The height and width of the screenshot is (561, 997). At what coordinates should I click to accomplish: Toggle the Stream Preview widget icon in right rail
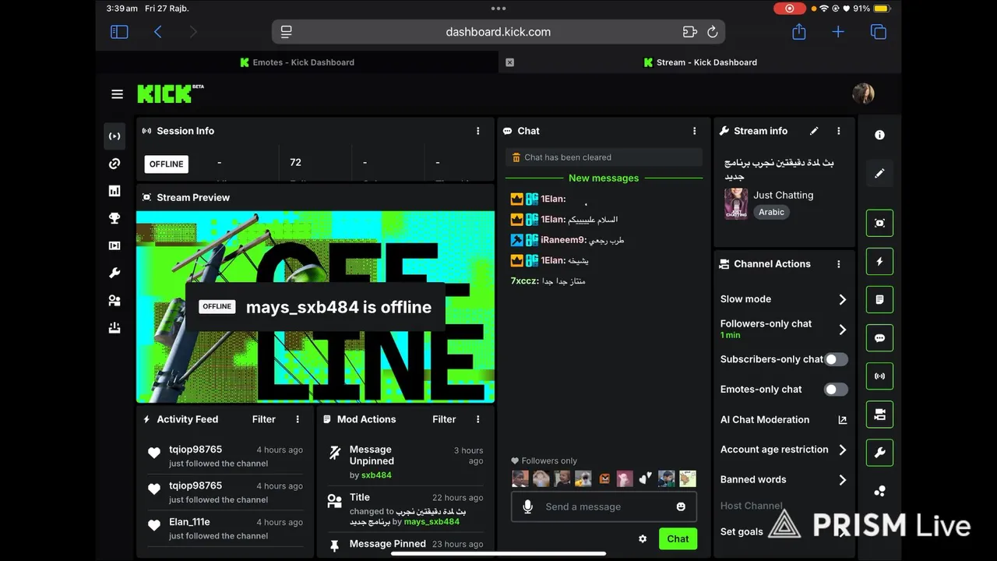tap(879, 223)
